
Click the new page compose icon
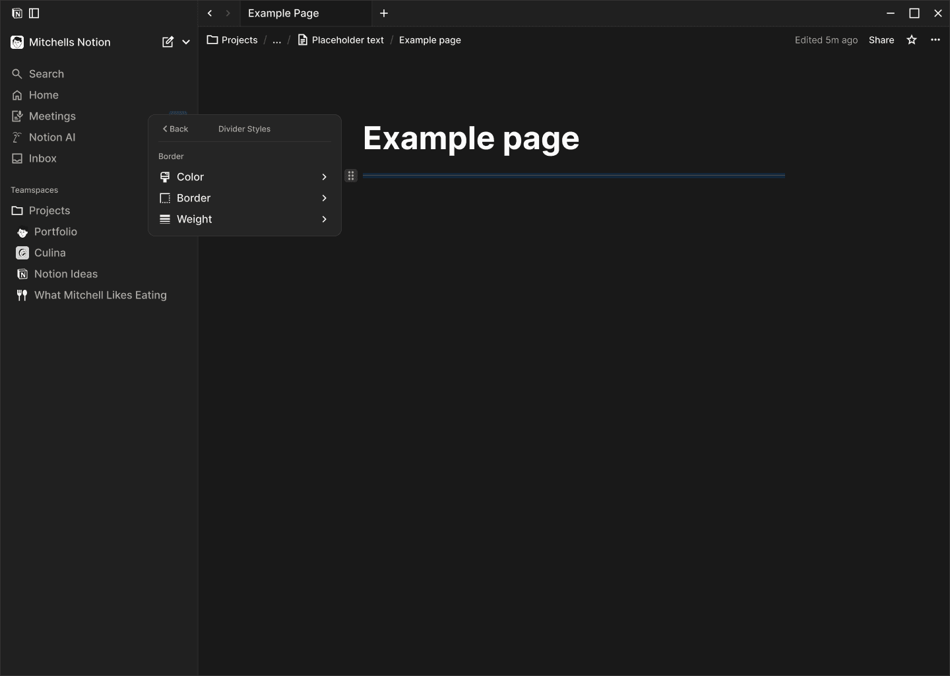click(x=168, y=42)
